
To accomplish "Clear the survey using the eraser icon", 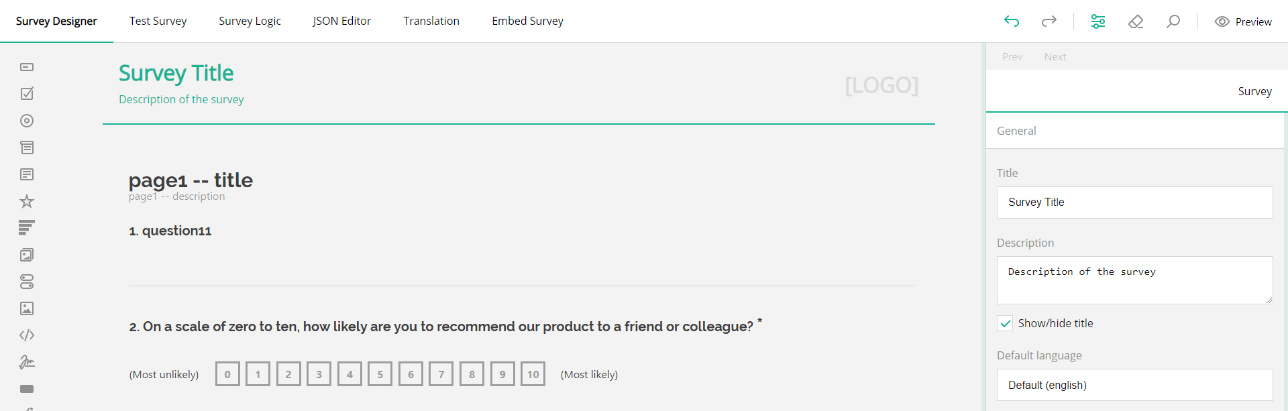I will [1136, 21].
